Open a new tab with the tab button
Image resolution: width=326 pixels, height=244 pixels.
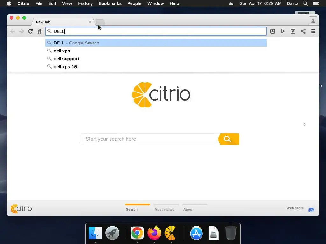coord(100,22)
